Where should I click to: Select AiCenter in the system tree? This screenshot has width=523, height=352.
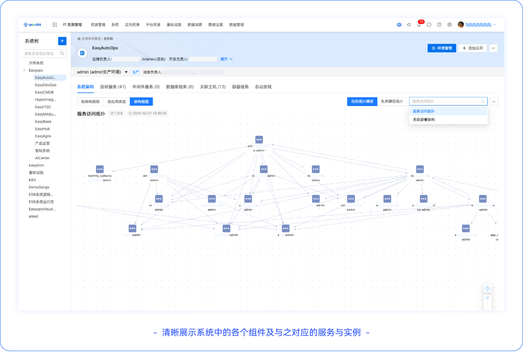pos(42,158)
